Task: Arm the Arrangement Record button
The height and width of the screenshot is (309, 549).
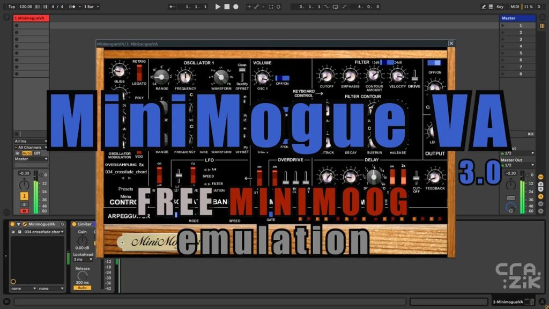Action: pyautogui.click(x=236, y=6)
